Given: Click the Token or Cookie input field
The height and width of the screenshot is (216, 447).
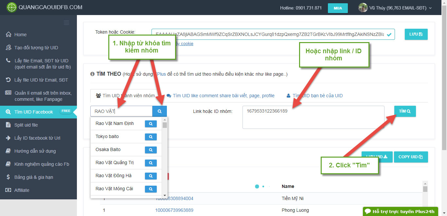Looking at the screenshot, I should 273,34.
